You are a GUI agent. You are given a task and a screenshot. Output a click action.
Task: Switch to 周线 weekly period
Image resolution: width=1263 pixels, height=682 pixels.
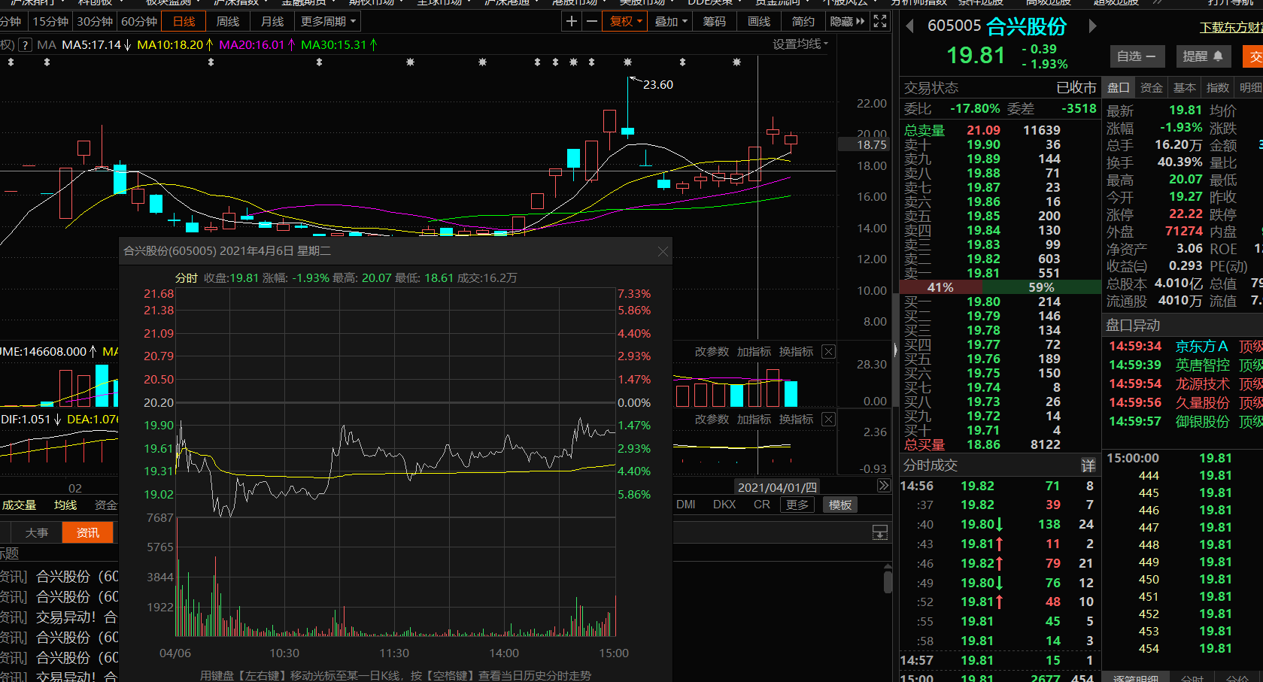click(x=228, y=21)
